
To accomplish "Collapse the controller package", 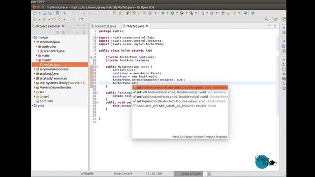I will [37, 46].
